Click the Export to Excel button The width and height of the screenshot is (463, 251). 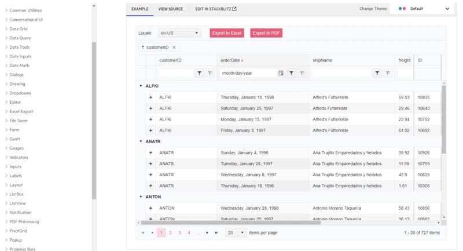(227, 33)
